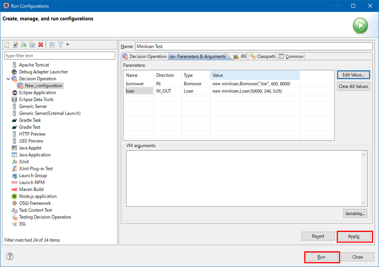Click VM arguments scrollbar up arrow
Viewport: 379px width, 267px height.
click(364, 154)
